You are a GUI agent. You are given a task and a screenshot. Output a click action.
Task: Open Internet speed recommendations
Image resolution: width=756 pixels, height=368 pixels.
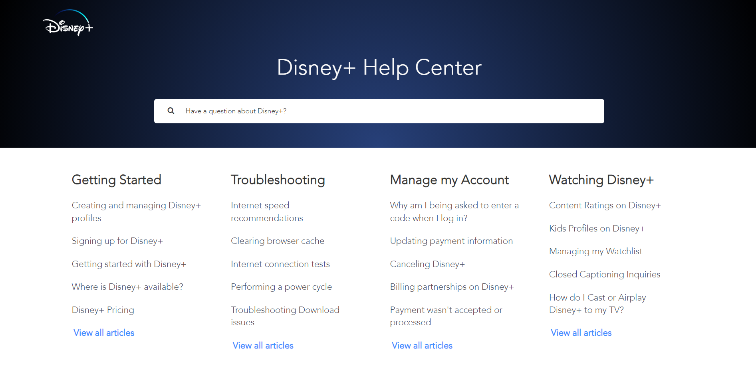click(267, 212)
